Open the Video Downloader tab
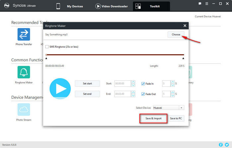The width and height of the screenshot is (232, 148). 111,6
